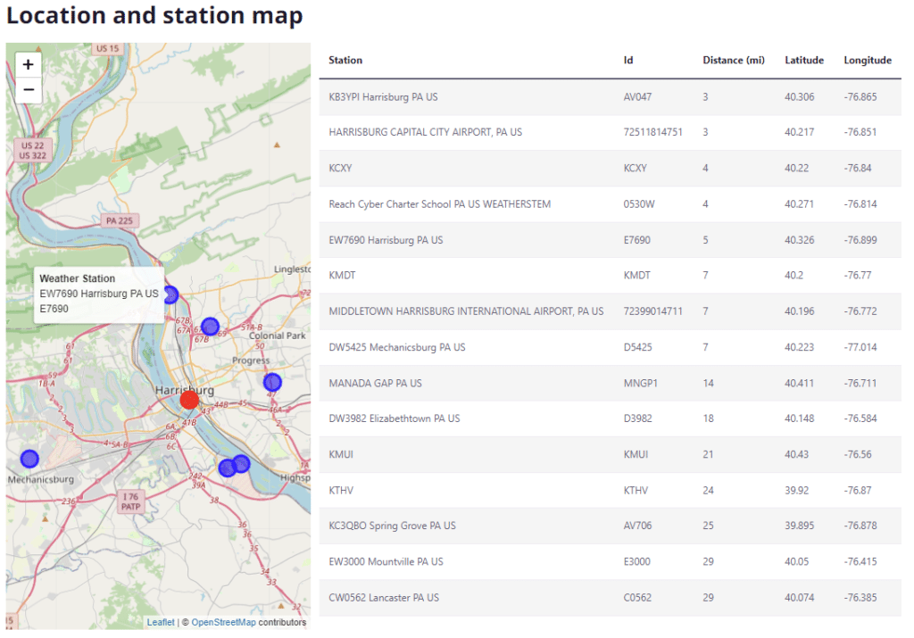Select the Reach Cyber Charter School station row
914x638 pixels.
pyautogui.click(x=439, y=204)
